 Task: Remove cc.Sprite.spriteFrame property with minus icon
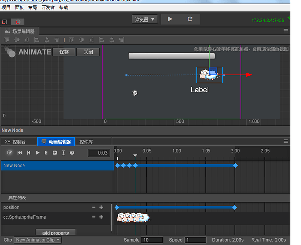93,217
